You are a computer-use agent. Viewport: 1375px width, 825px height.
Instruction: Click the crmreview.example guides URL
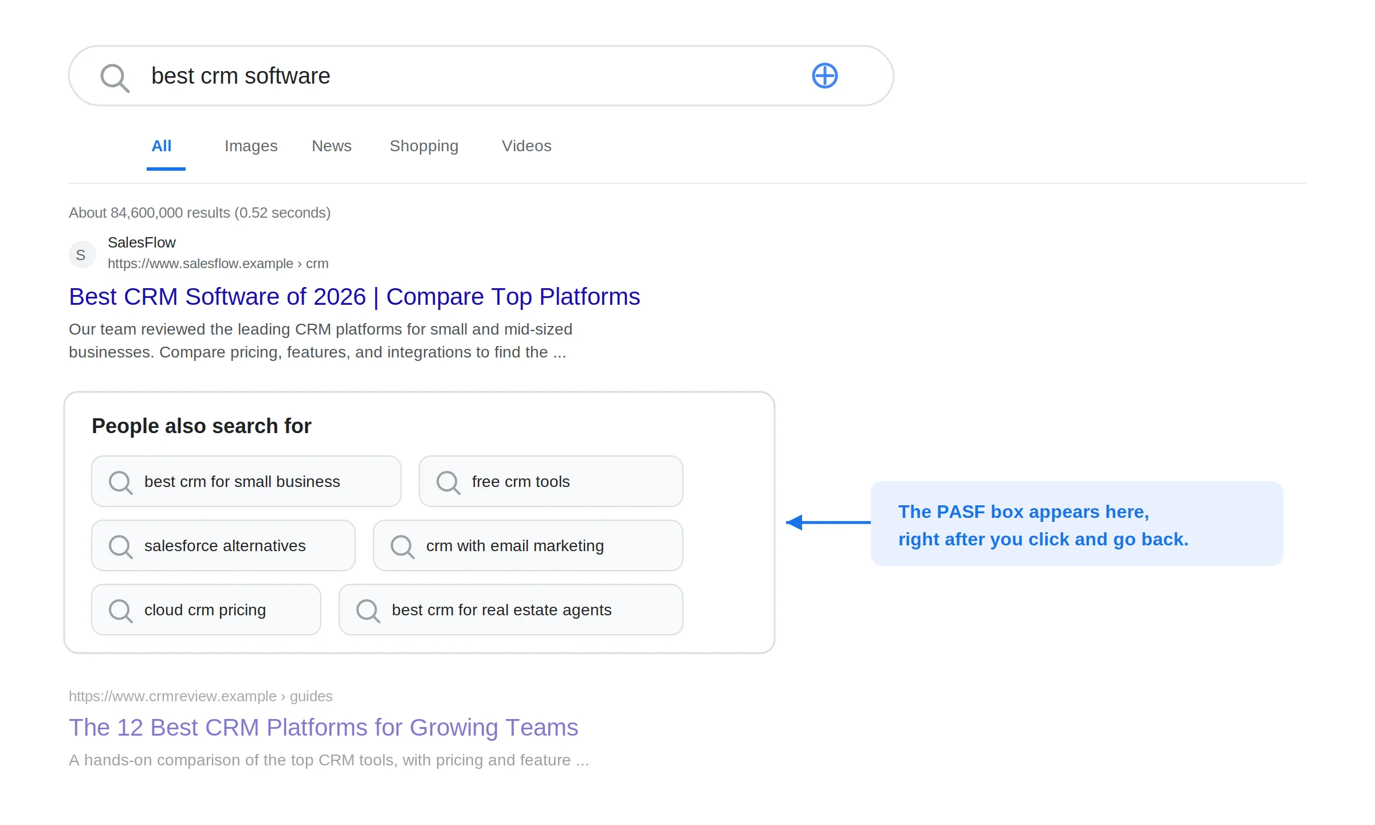(201, 696)
